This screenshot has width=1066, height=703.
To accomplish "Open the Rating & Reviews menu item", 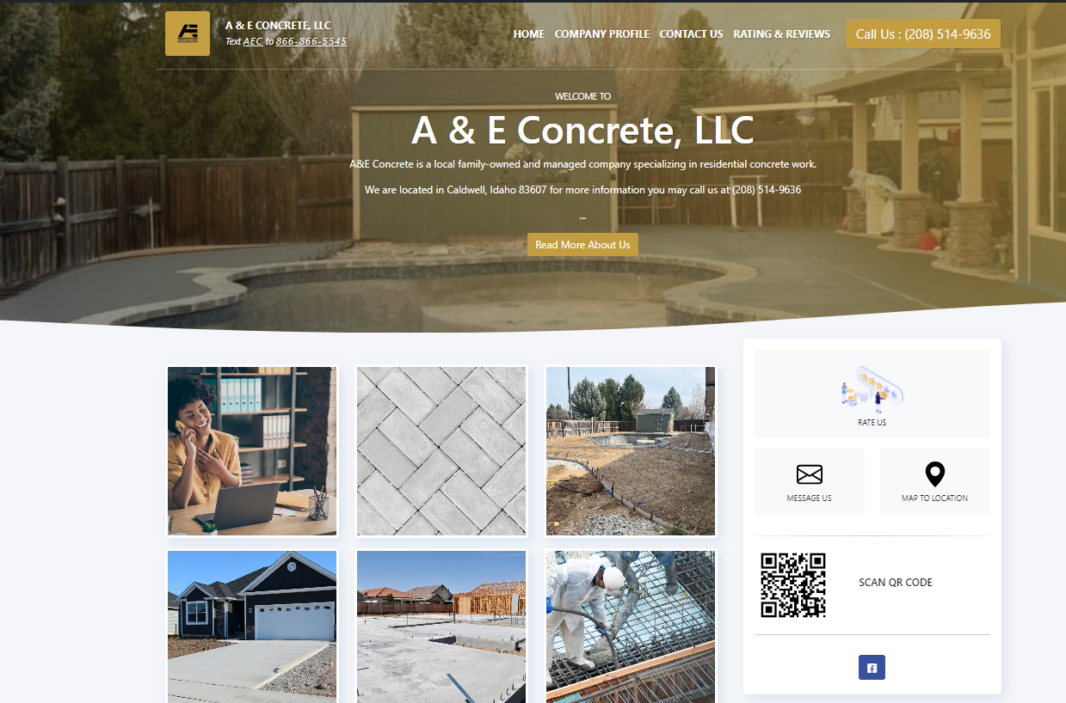I will tap(782, 34).
